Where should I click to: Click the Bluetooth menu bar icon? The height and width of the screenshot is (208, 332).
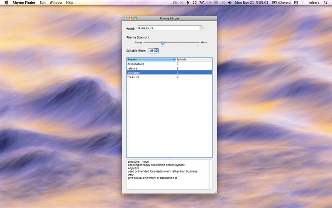(x=303, y=2)
